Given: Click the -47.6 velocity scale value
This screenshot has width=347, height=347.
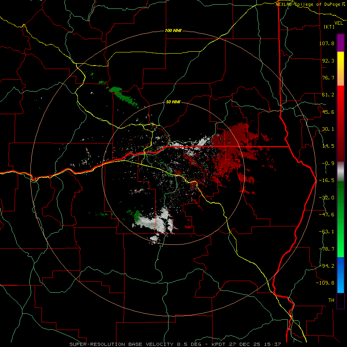Looking at the screenshot, I should [327, 215].
